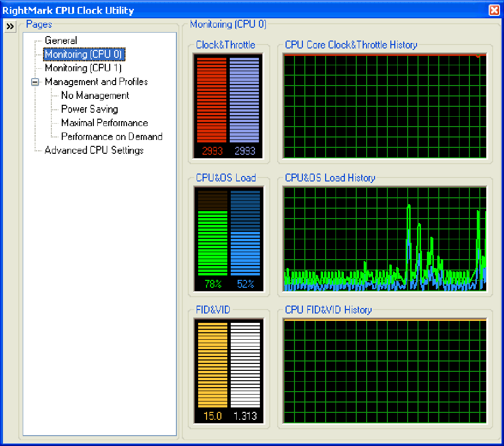Click the Clock&Throttle core 1 blue meter
The image size is (504, 446).
tap(245, 99)
